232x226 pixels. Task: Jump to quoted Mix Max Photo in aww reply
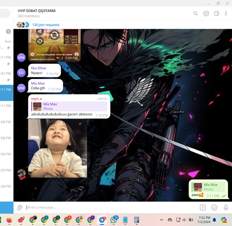[208, 187]
